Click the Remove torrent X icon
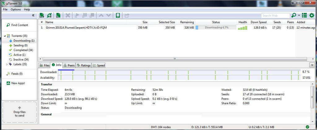This screenshot has height=130, width=317. (x=68, y=15)
